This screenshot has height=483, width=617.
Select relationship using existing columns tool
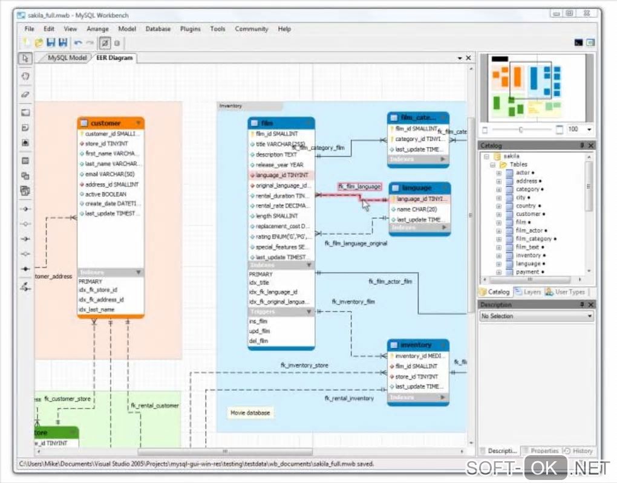click(25, 287)
